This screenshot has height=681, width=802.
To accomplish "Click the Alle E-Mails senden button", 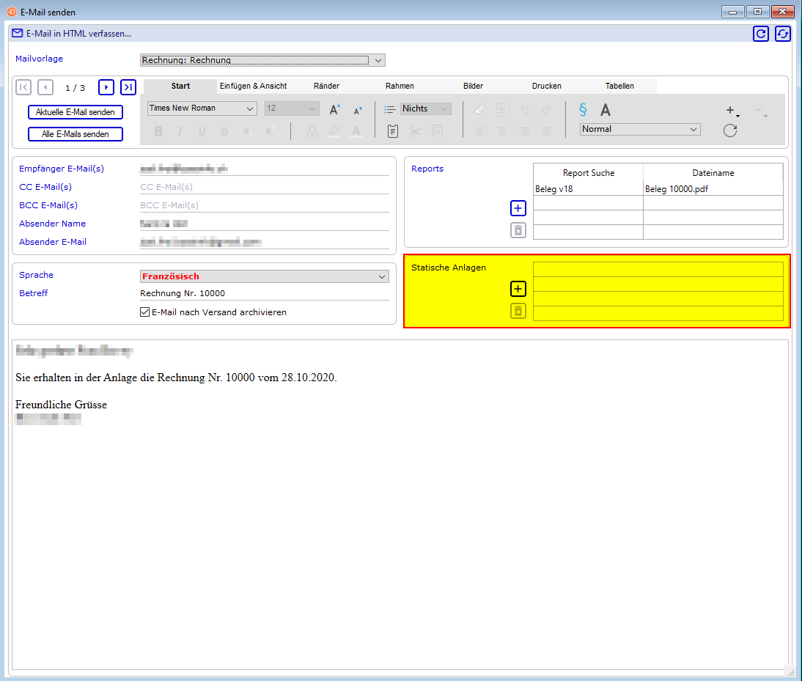I will pyautogui.click(x=76, y=134).
